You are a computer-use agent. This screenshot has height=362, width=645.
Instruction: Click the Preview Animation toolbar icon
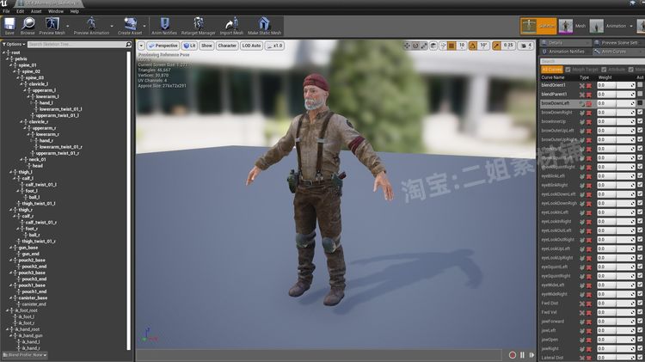coord(91,24)
